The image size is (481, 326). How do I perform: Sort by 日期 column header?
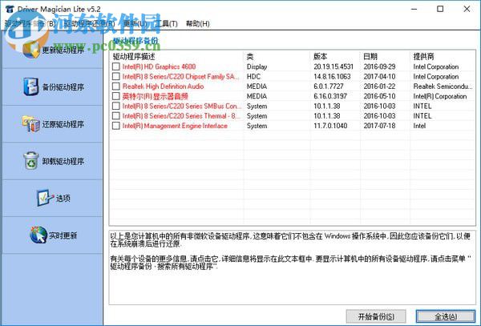pyautogui.click(x=385, y=56)
